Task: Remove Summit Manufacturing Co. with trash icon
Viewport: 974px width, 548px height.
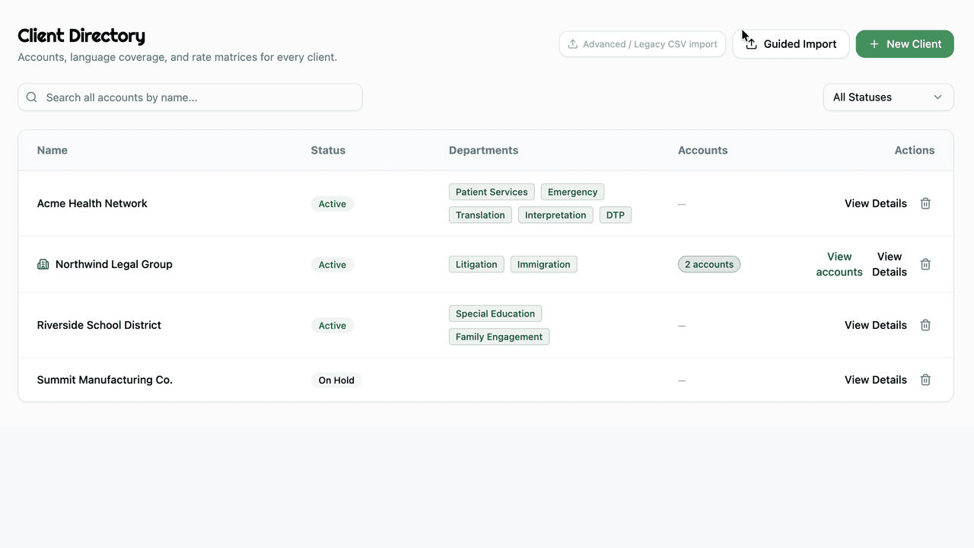Action: click(925, 380)
